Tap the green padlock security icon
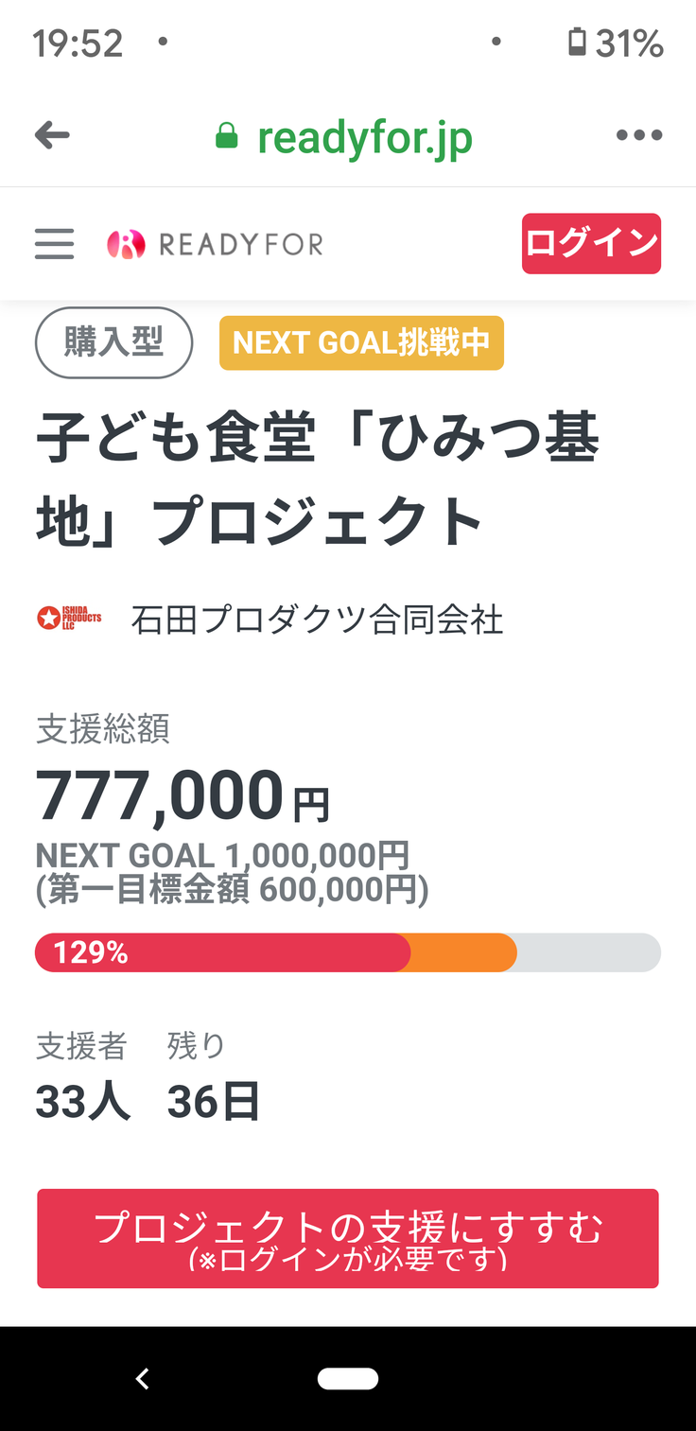Screen dimensions: 696x1431 pos(226,136)
